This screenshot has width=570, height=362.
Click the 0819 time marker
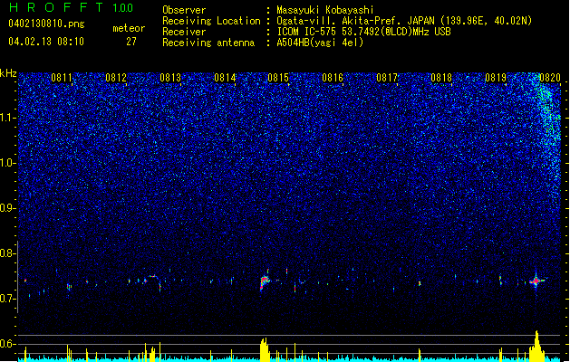click(x=496, y=77)
